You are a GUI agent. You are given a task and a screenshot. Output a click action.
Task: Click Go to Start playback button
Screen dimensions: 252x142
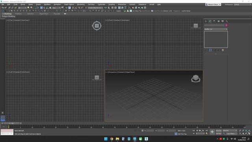tap(193, 131)
